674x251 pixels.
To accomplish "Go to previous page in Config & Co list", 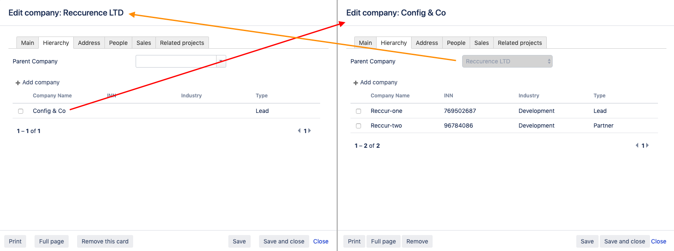I will (637, 146).
